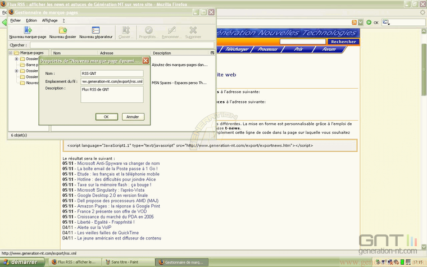Open link Taxe sur la mémoire flash
427x267 pixels.
coord(114,185)
